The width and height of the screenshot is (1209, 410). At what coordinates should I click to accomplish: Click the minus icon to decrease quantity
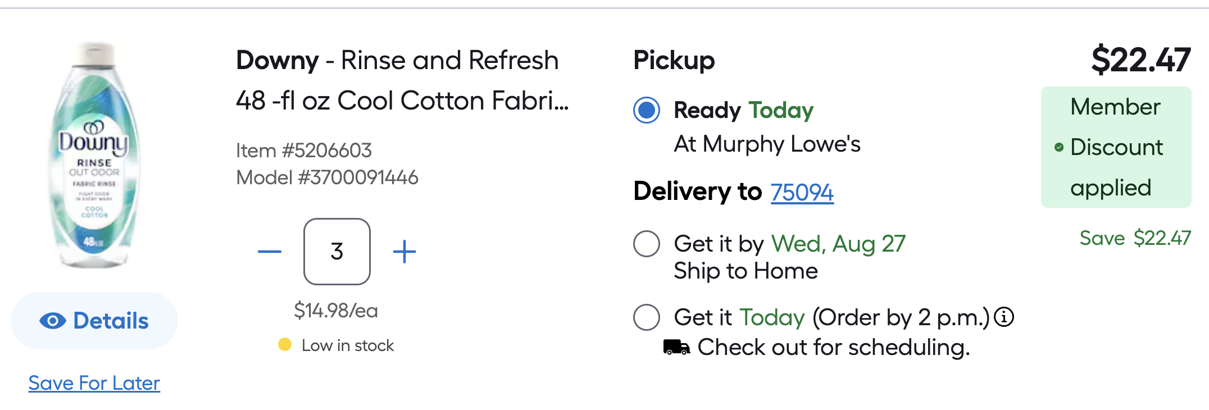point(270,252)
